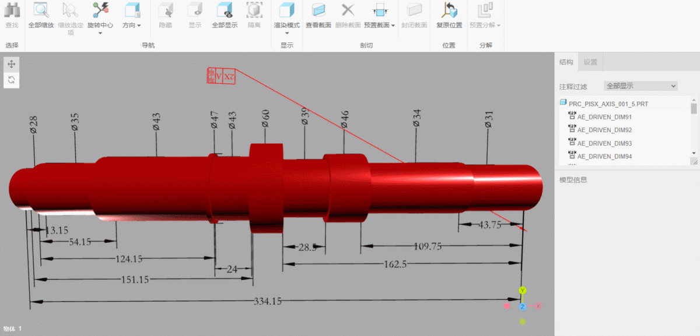Click the Ø31 diameter dimension label

coord(489,118)
